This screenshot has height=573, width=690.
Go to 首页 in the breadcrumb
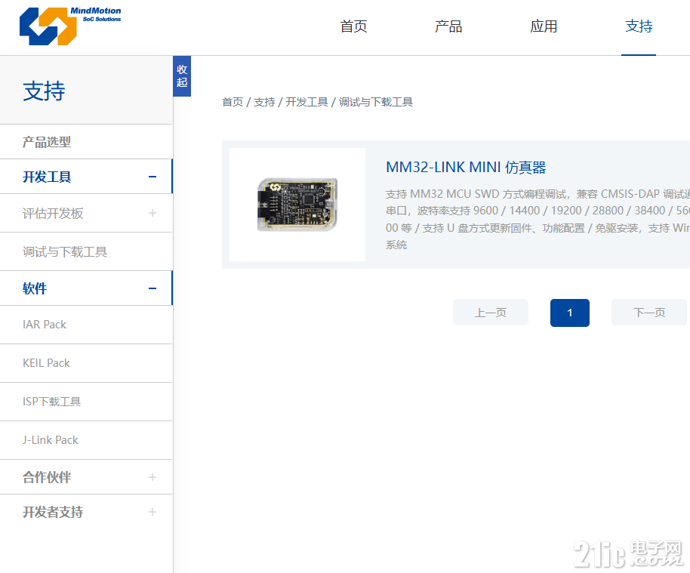[233, 102]
